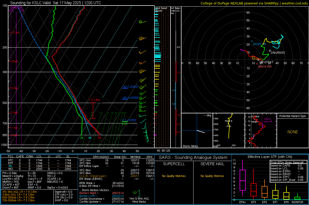Click the SHIP = 0.0 value
The width and height of the screenshot is (309, 205).
pyautogui.click(x=61, y=201)
